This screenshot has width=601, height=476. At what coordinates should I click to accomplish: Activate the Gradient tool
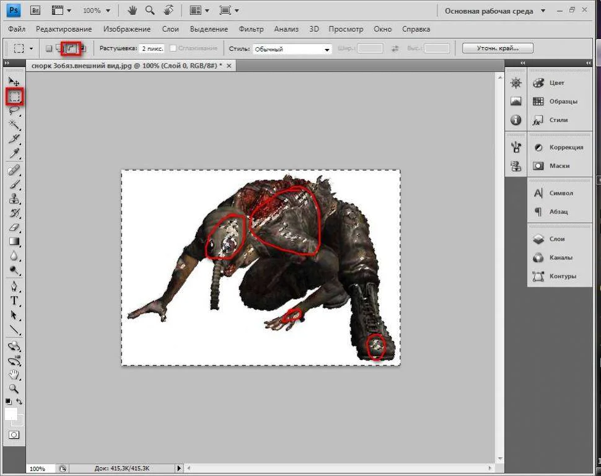(14, 241)
